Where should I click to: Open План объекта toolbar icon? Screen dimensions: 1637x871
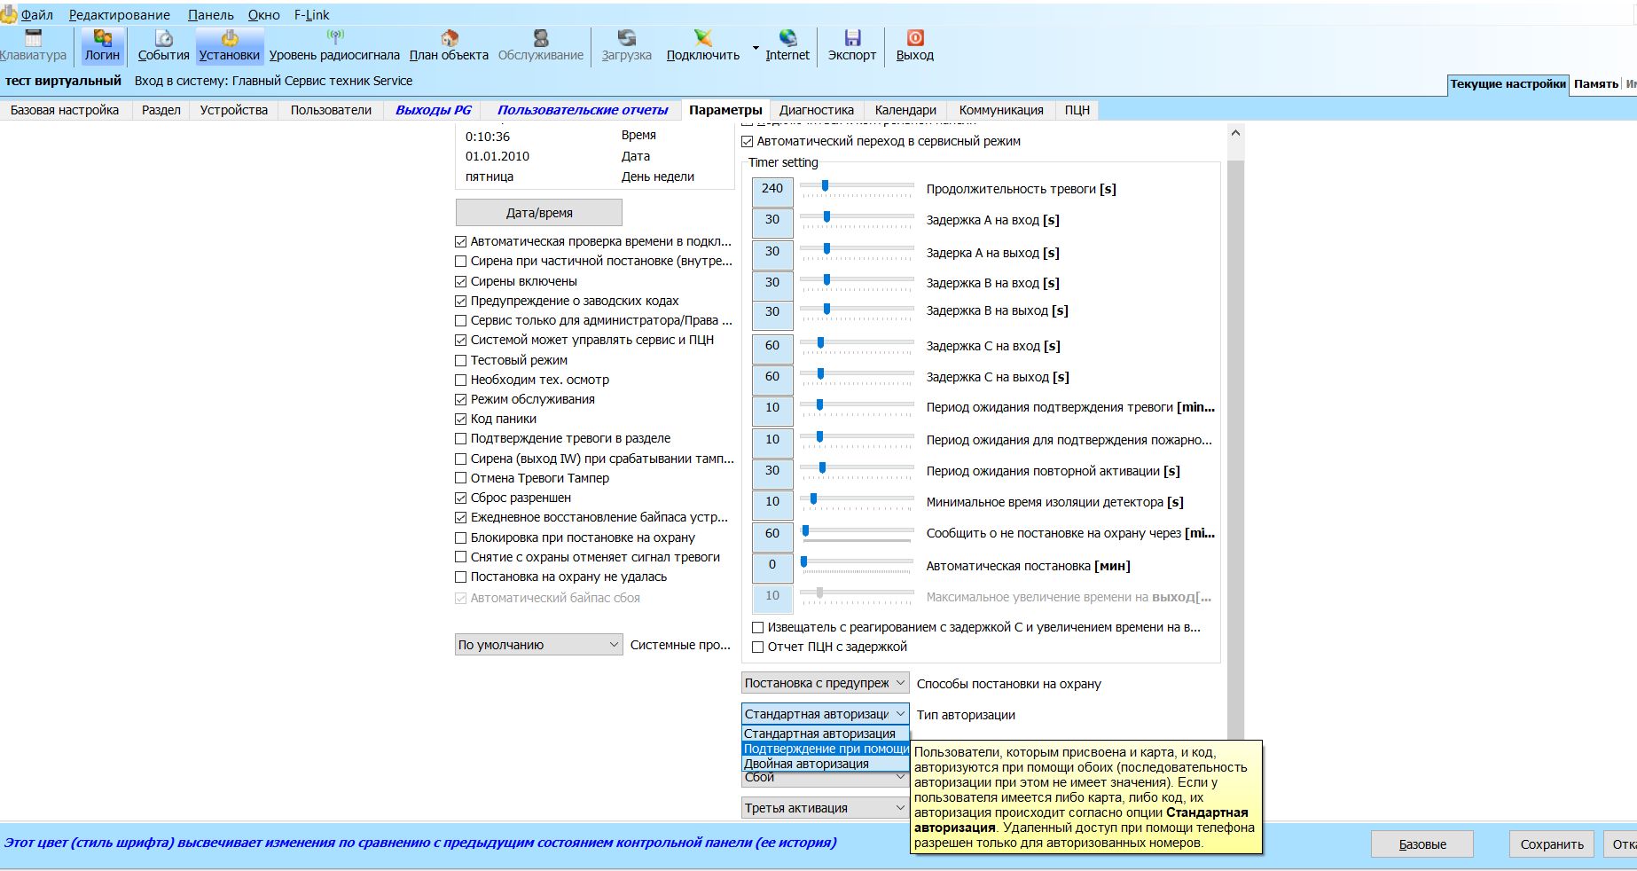(450, 37)
